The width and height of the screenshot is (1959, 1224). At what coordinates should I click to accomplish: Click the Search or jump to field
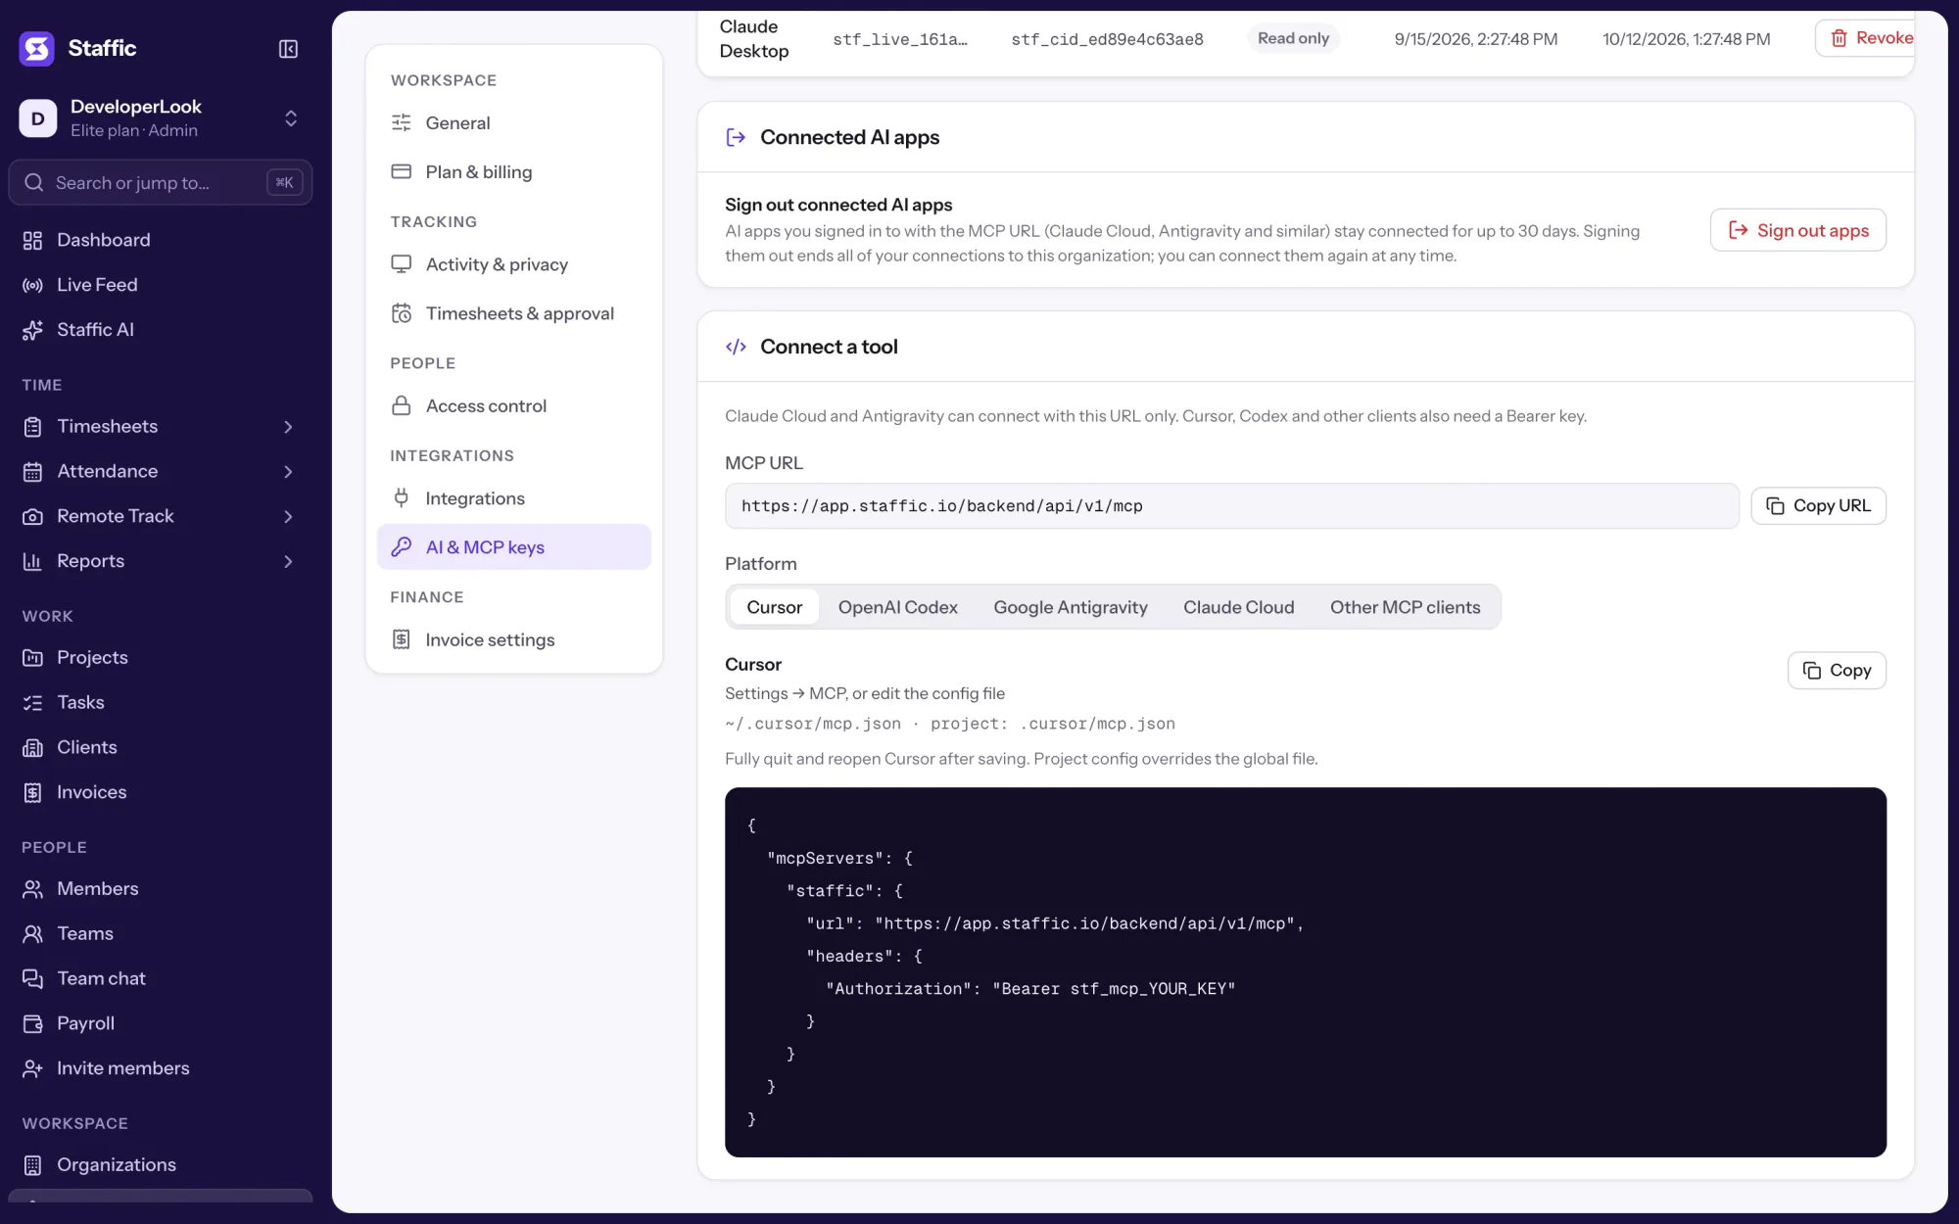[x=160, y=183]
